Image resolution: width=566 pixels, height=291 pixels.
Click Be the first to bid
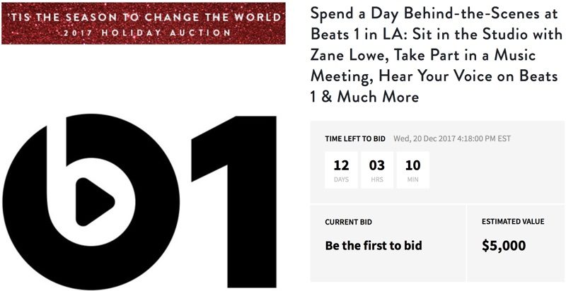[374, 246]
